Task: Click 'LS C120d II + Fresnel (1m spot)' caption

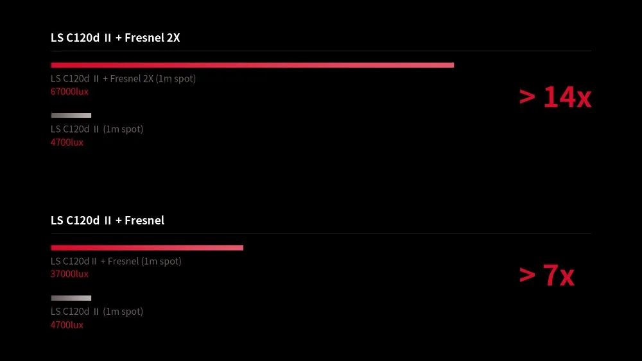Action: point(116,261)
